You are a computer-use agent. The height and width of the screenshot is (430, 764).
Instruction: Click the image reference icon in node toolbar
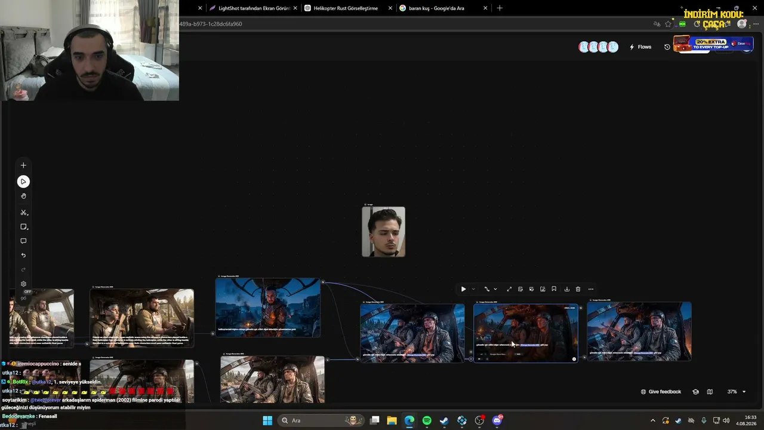point(543,289)
